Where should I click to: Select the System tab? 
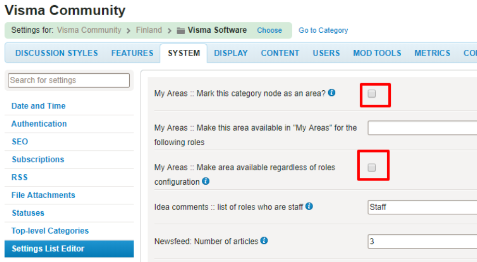click(x=184, y=53)
